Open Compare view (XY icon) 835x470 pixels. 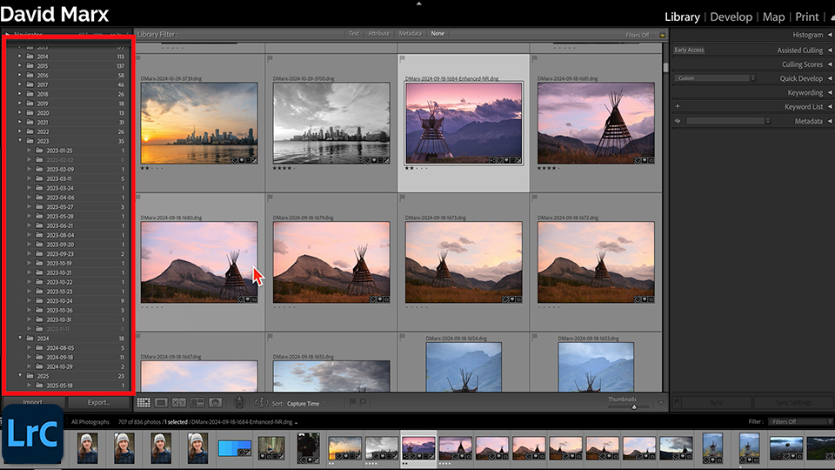pyautogui.click(x=179, y=403)
